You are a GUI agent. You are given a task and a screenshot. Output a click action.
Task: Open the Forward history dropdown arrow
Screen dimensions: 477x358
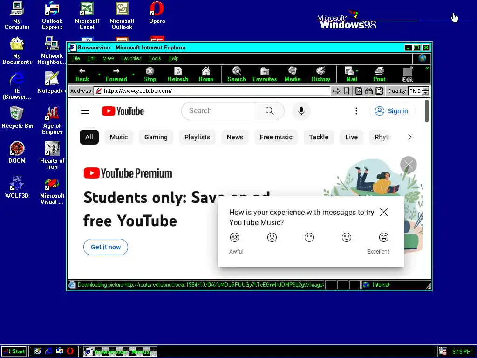pyautogui.click(x=133, y=74)
